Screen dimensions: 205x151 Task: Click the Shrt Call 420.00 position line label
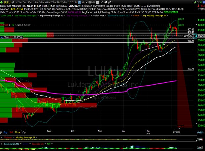pos(15,25)
